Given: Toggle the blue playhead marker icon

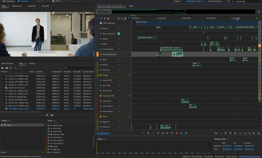Looking at the screenshot, I should [128, 18].
